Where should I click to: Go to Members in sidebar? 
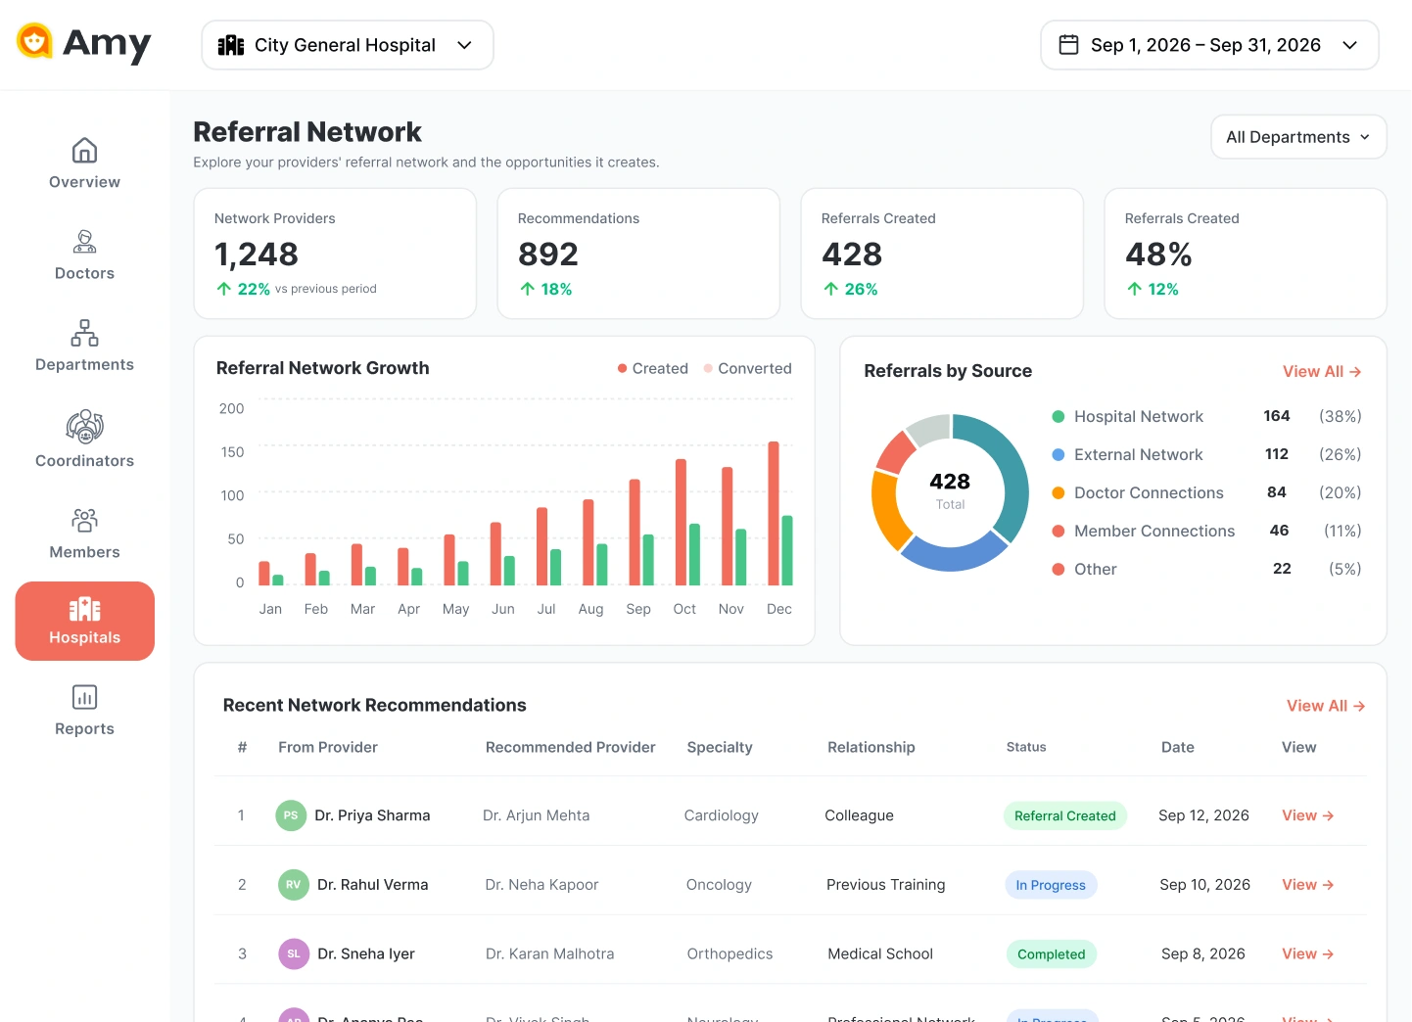click(84, 534)
